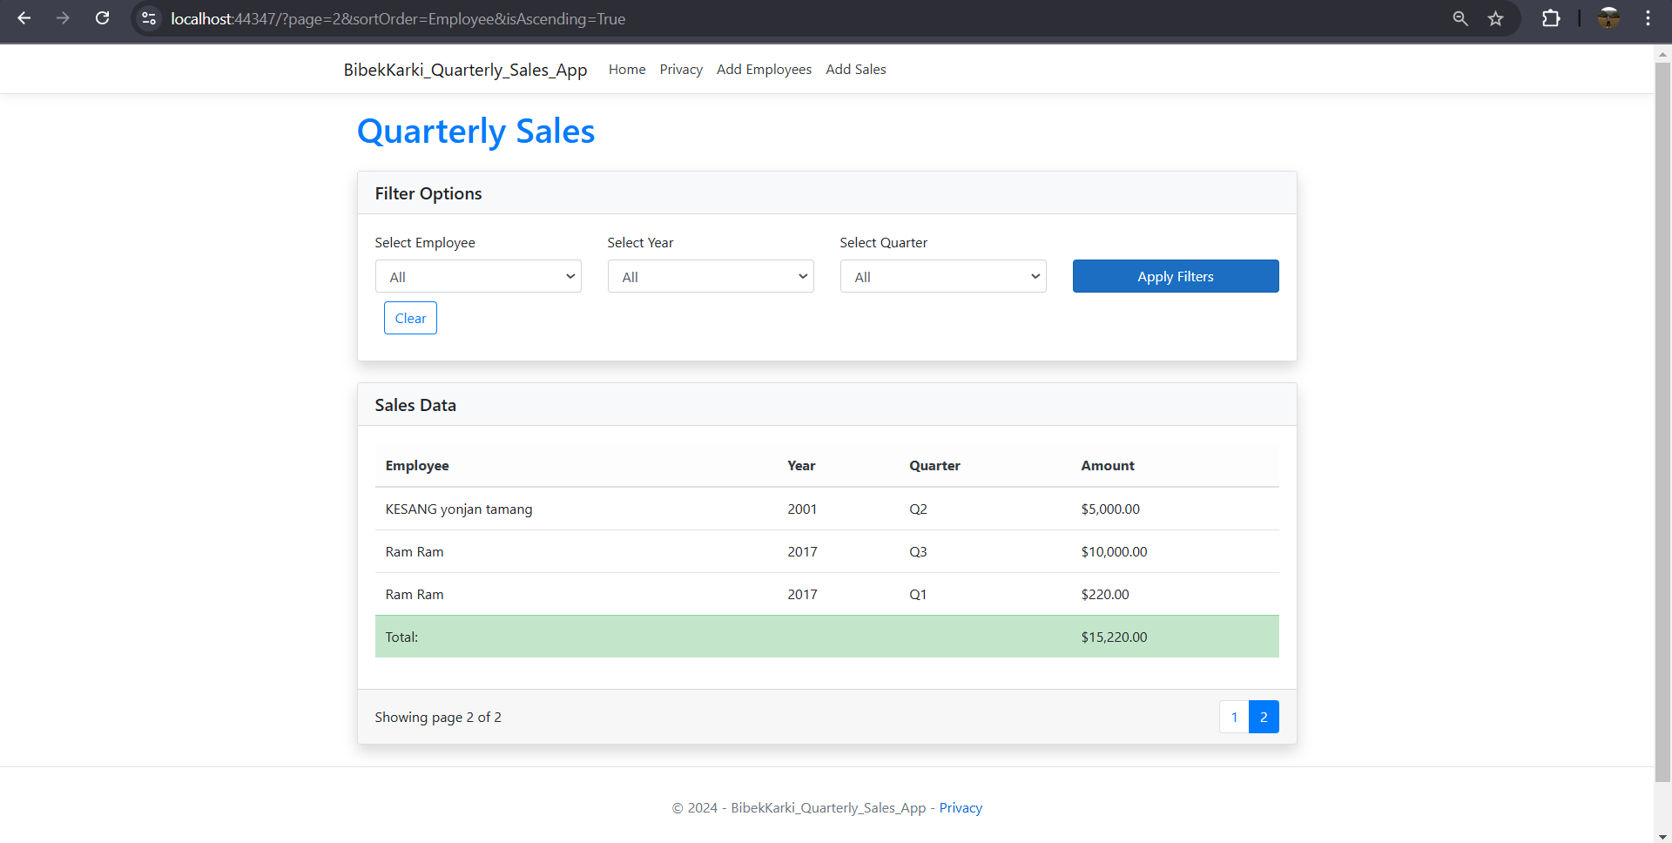Sort by the Year column header

[801, 466]
